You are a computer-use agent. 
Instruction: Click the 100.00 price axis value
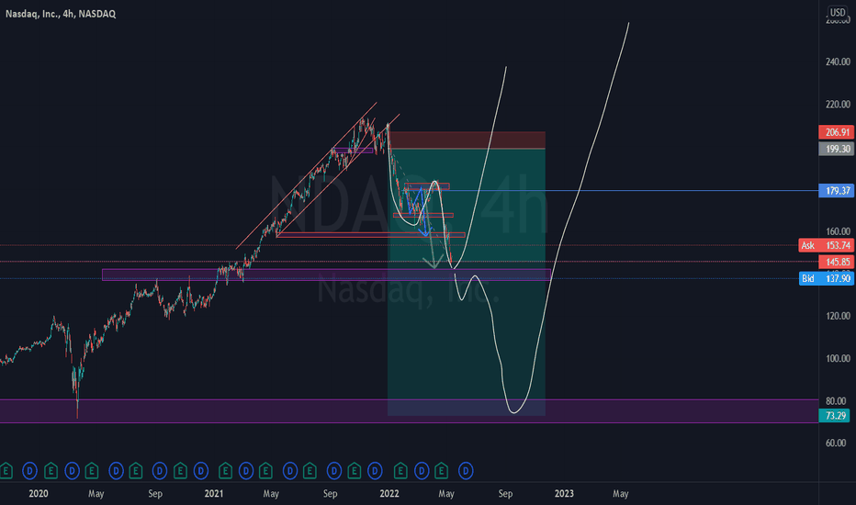point(838,358)
